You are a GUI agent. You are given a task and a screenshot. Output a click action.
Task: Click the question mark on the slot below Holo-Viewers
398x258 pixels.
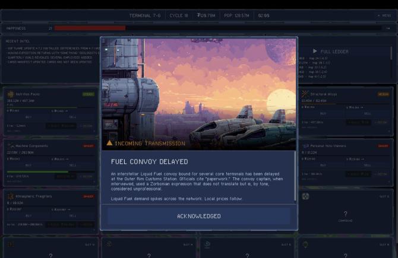345,214
